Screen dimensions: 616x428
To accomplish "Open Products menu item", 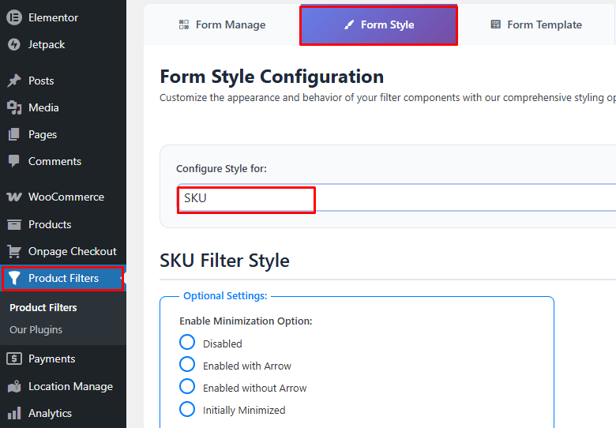I will pos(63,224).
